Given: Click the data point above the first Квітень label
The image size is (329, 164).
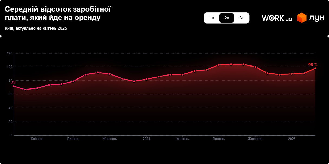Looking at the screenshot, I should pyautogui.click(x=37, y=88).
